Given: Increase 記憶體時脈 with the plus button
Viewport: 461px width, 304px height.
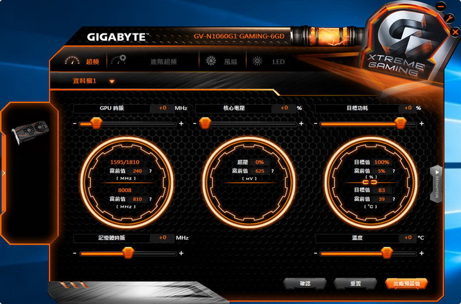Looking at the screenshot, I should 181,253.
